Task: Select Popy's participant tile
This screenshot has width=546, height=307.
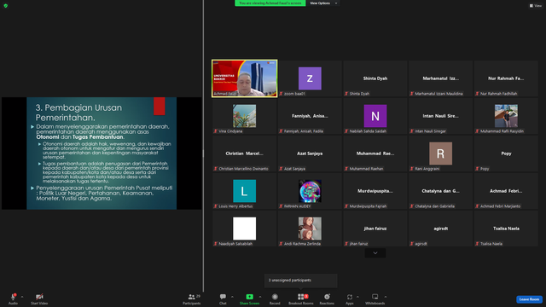Action: [506, 153]
